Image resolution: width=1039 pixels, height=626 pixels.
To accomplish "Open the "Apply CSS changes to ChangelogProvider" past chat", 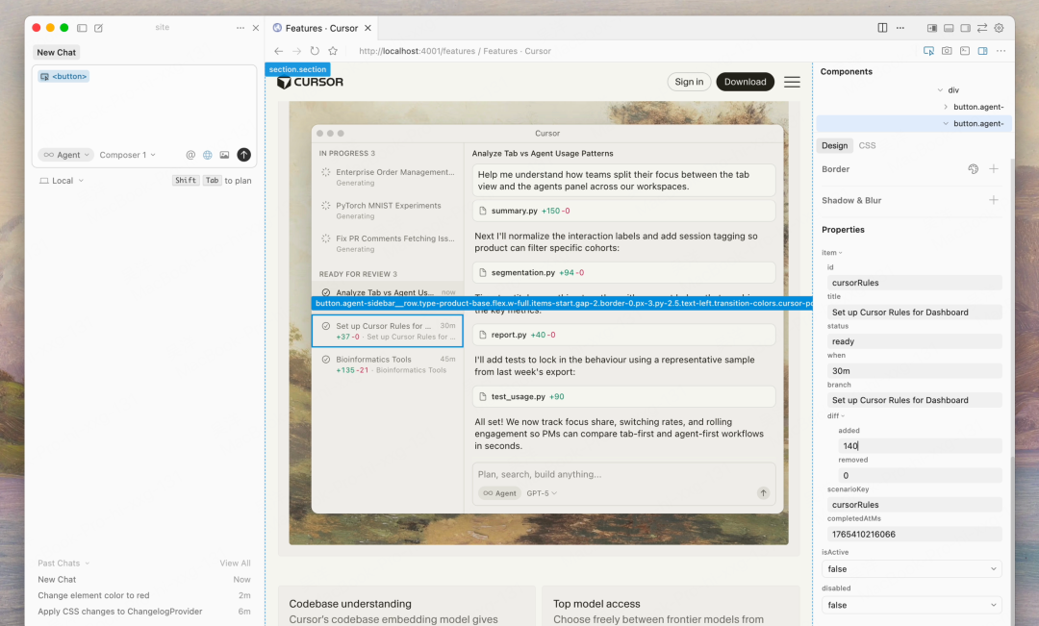I will tap(143, 612).
